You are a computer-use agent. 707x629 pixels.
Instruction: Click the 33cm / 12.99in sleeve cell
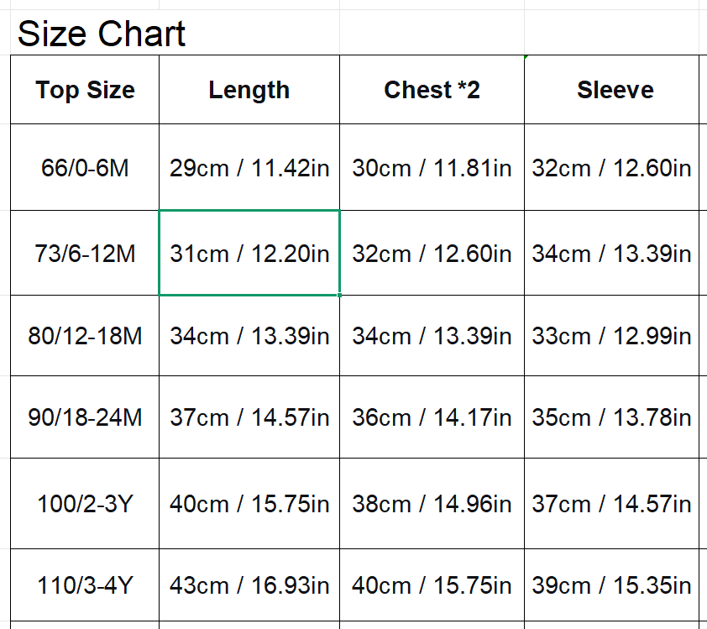pos(611,336)
